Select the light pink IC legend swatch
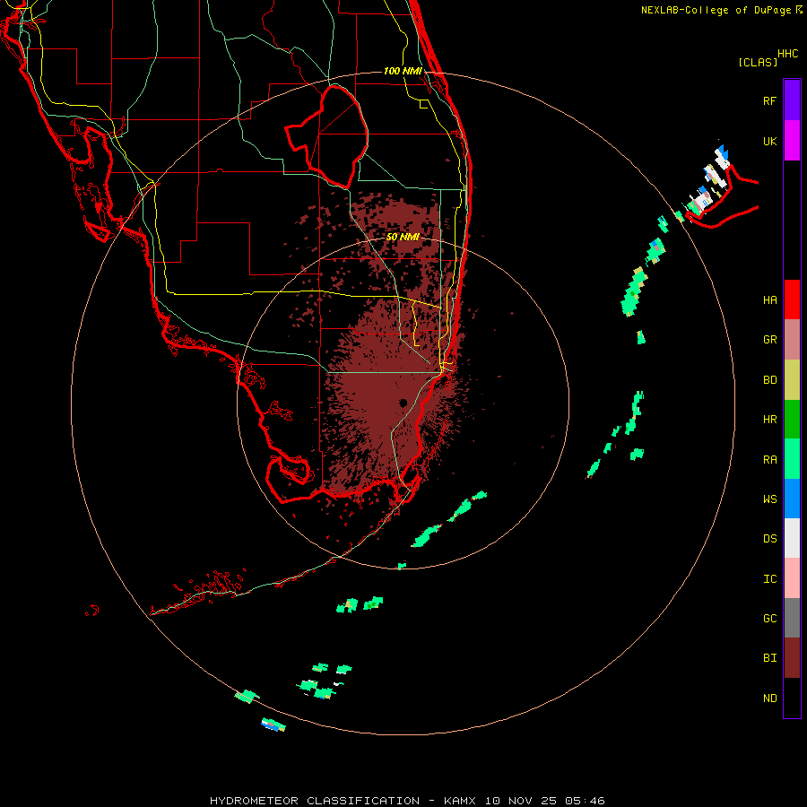807x807 pixels. [792, 578]
